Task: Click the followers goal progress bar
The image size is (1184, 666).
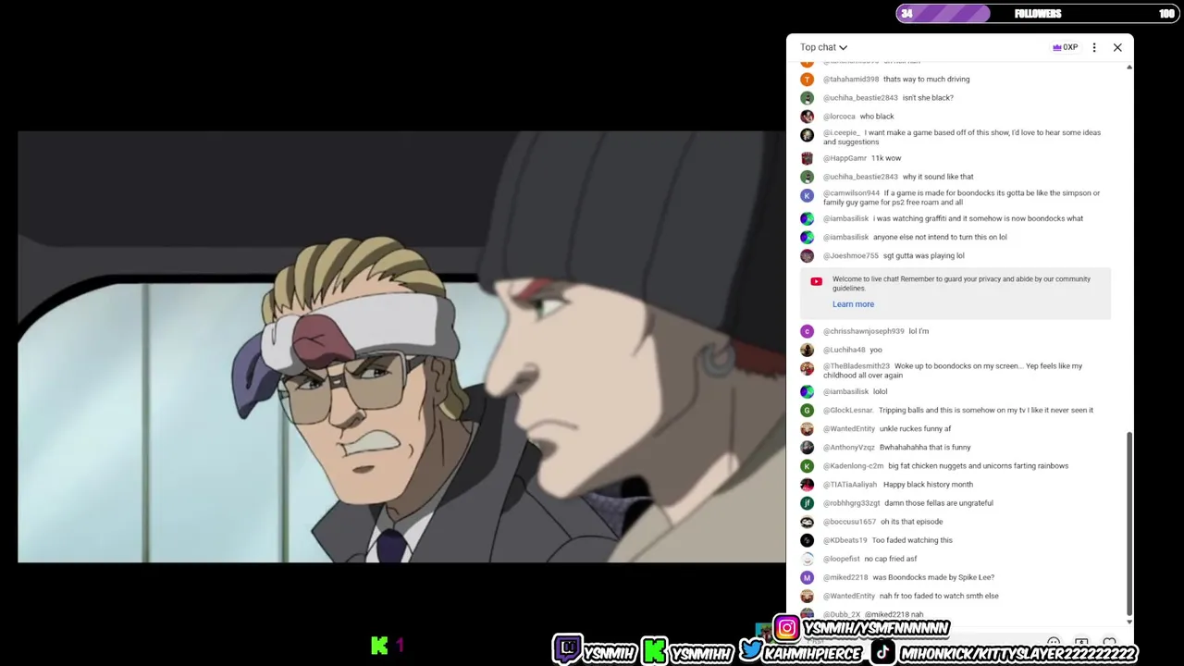Action: pos(1037,14)
